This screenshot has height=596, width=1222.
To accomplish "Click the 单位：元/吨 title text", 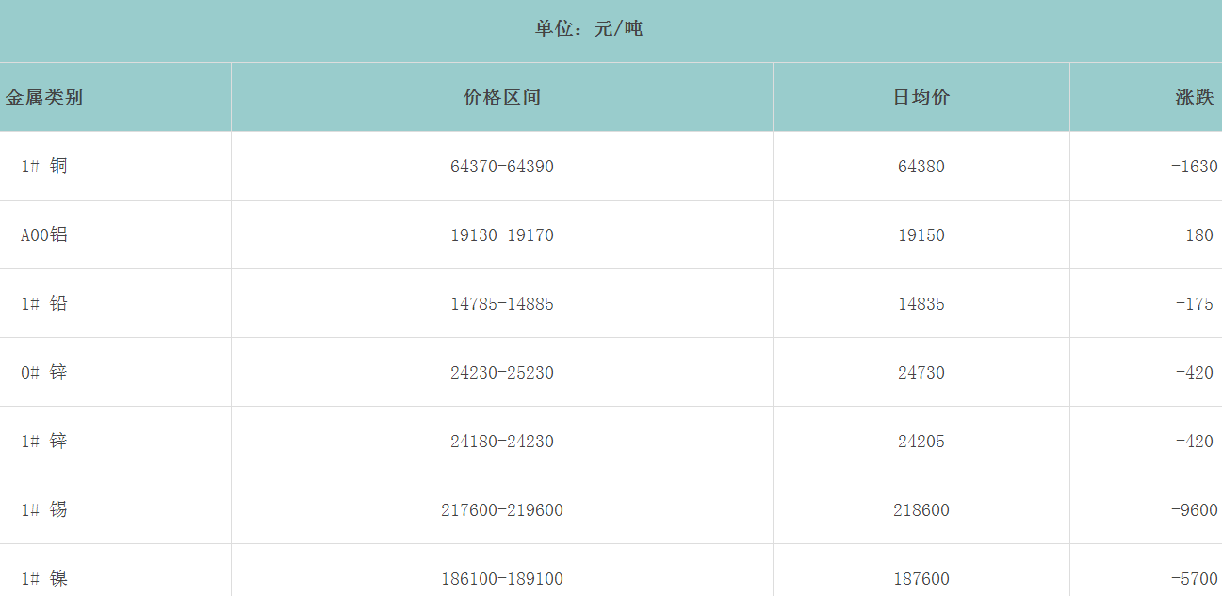I will coord(589,29).
